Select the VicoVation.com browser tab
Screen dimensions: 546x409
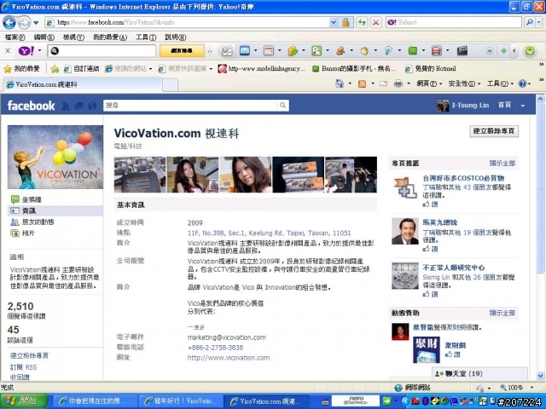point(83,84)
